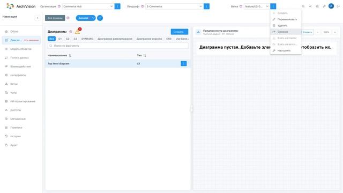343x193 pixels.
Task: Select the Все filter tab
Action: [x=51, y=39]
